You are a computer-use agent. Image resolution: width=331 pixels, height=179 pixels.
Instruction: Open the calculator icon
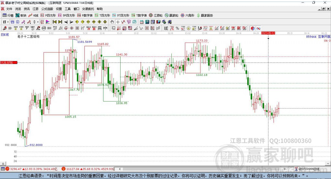(x=147, y=22)
